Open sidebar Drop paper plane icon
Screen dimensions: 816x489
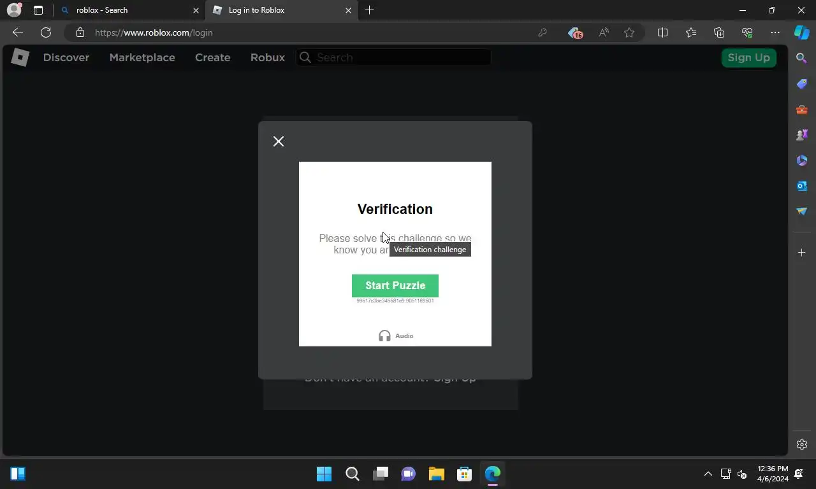tap(802, 211)
